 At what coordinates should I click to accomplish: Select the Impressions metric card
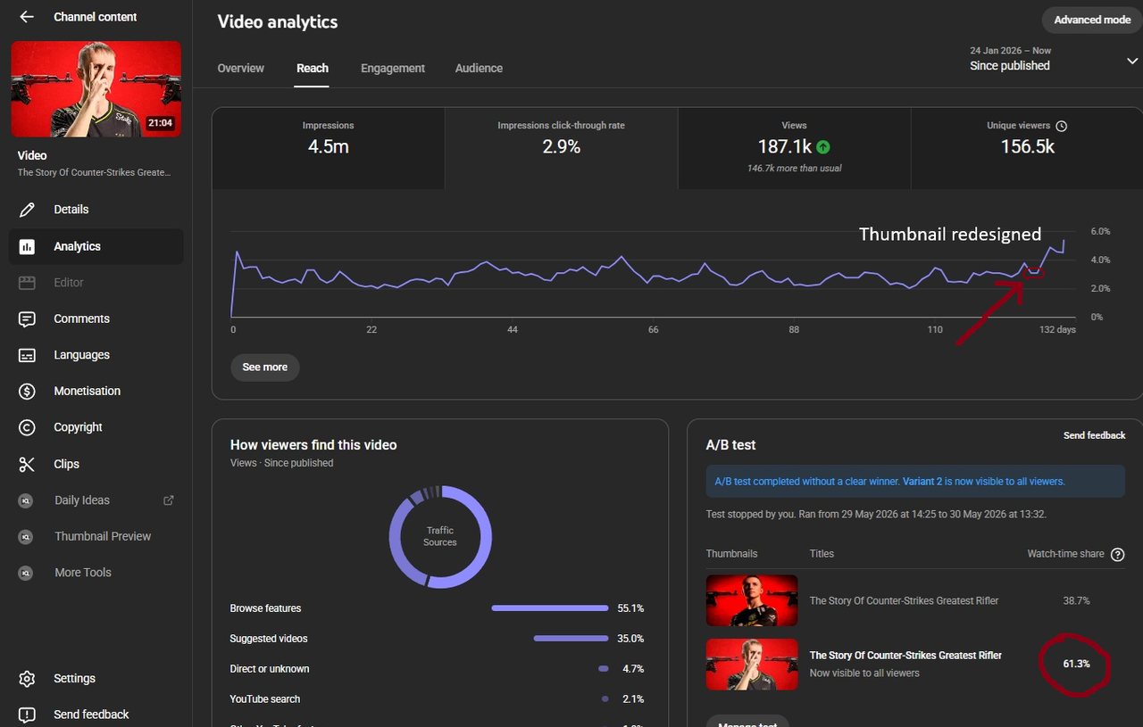[x=329, y=148]
